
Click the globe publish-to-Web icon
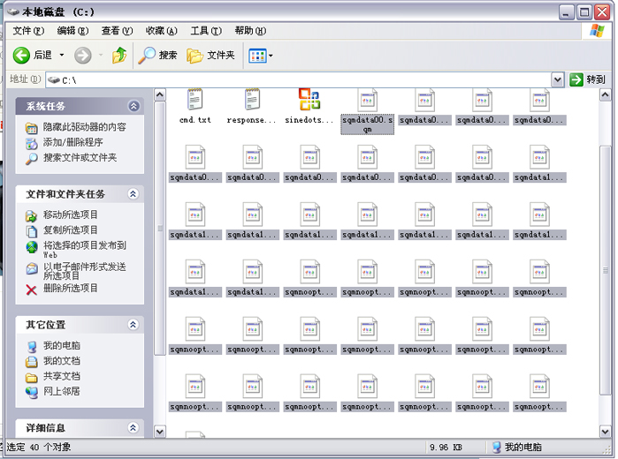point(32,247)
